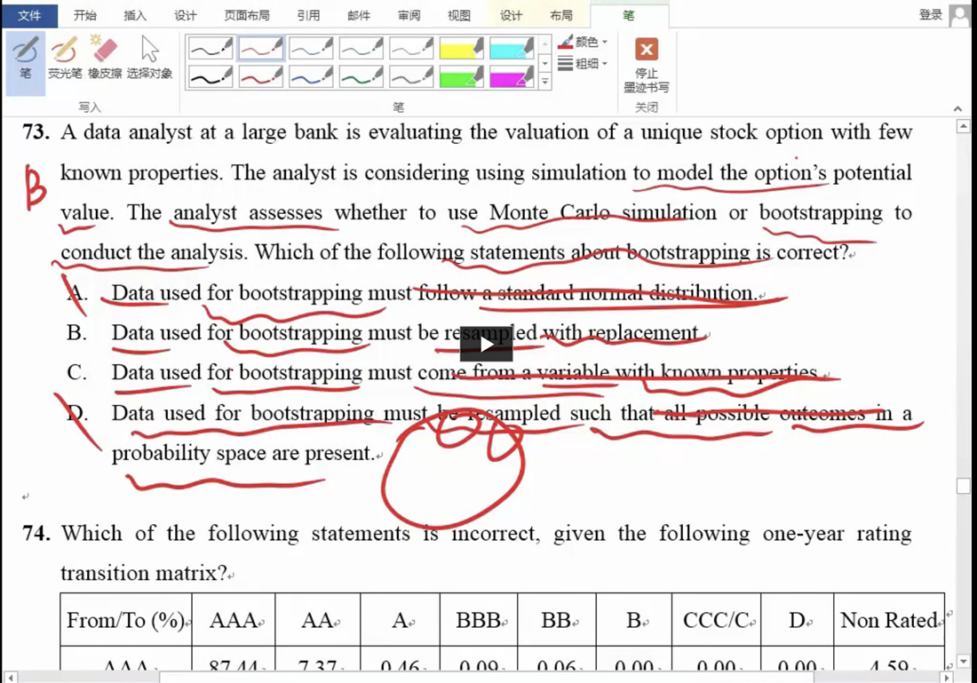Viewport: 977px width, 683px height.
Task: Choose the yellow highlighter preset
Action: [x=461, y=48]
